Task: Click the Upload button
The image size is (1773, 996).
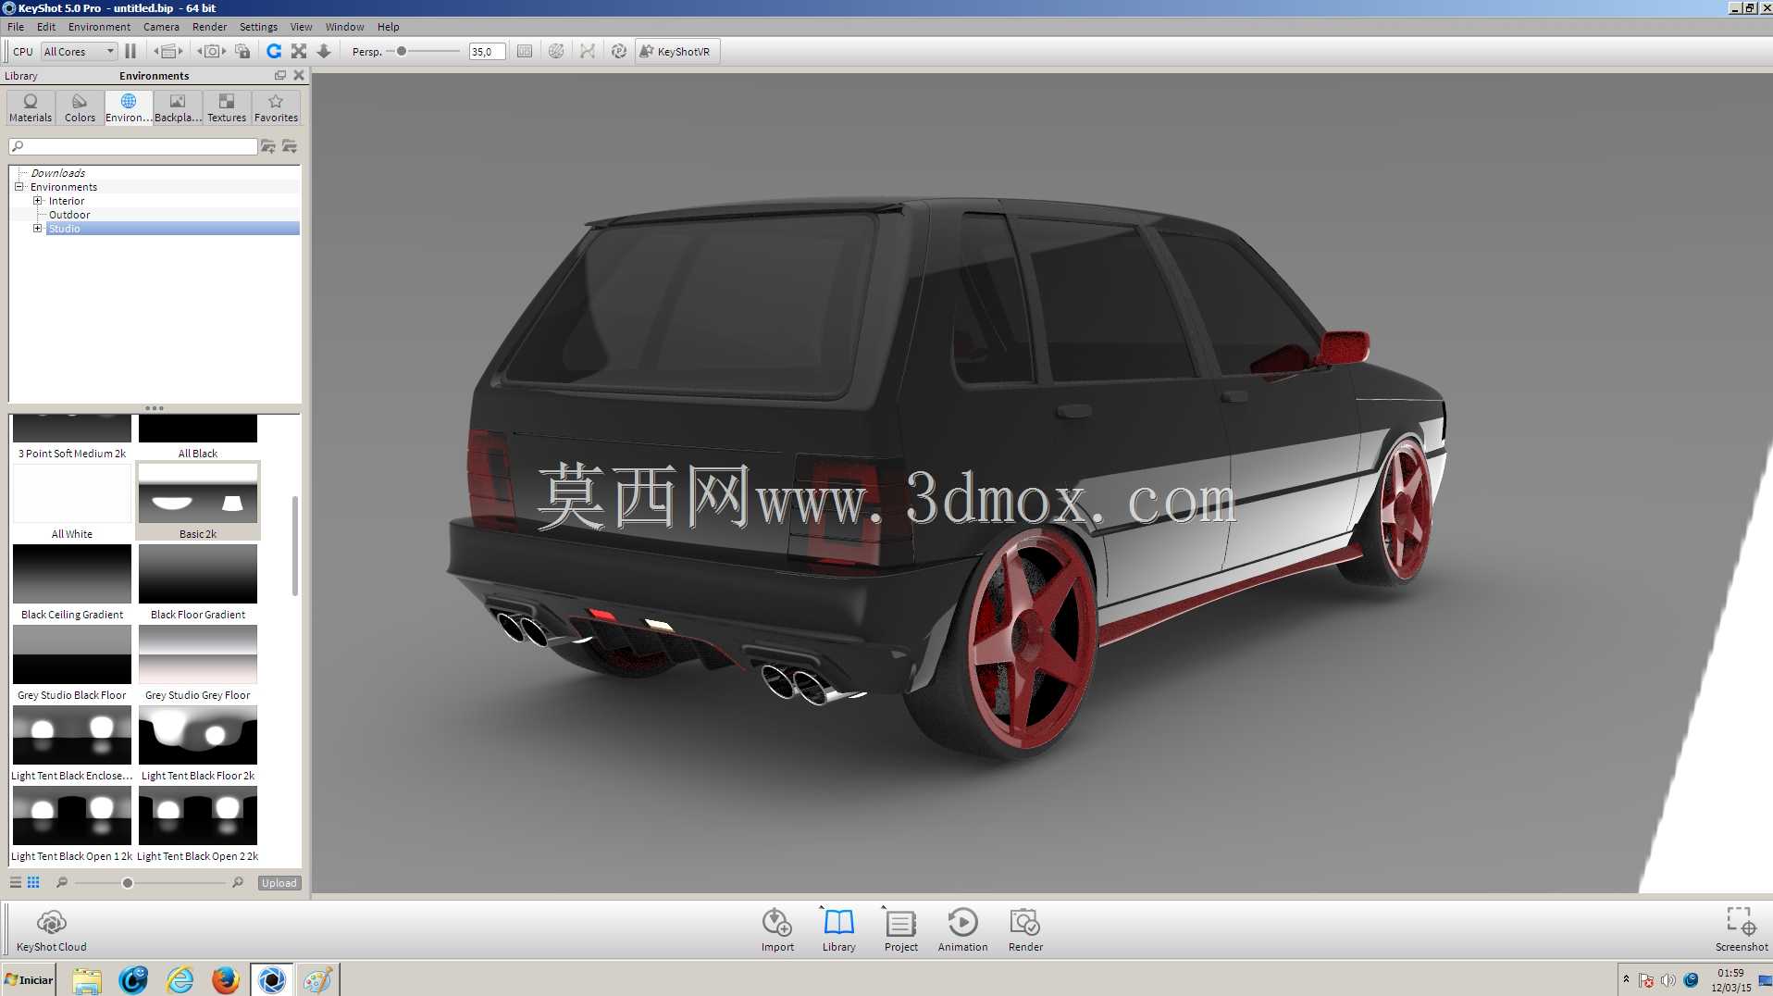Action: (279, 883)
